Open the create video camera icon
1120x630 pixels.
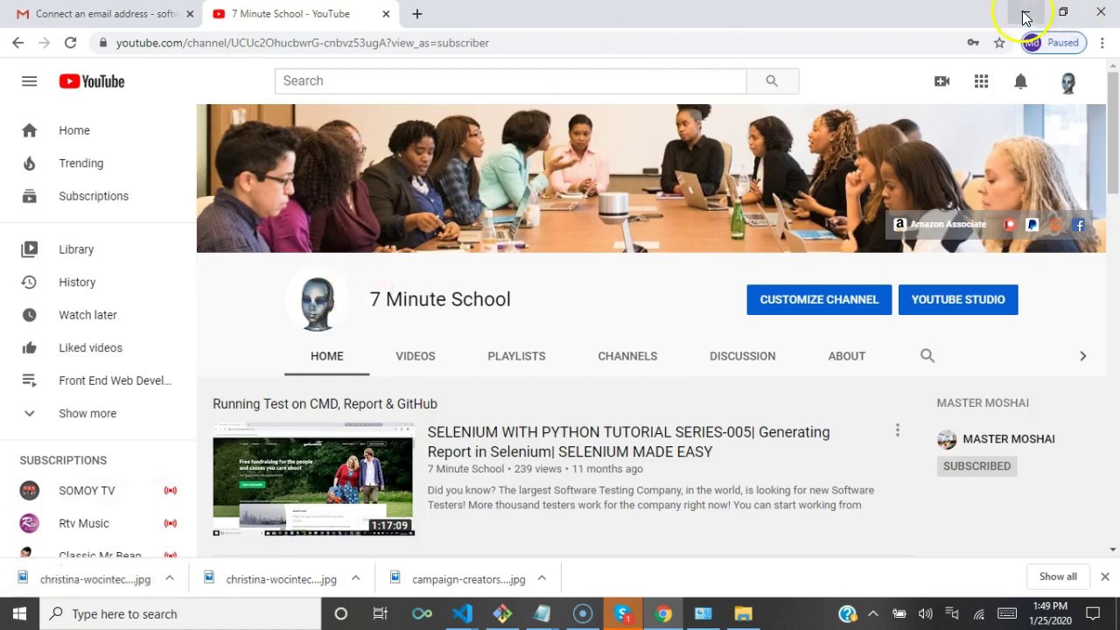point(941,81)
